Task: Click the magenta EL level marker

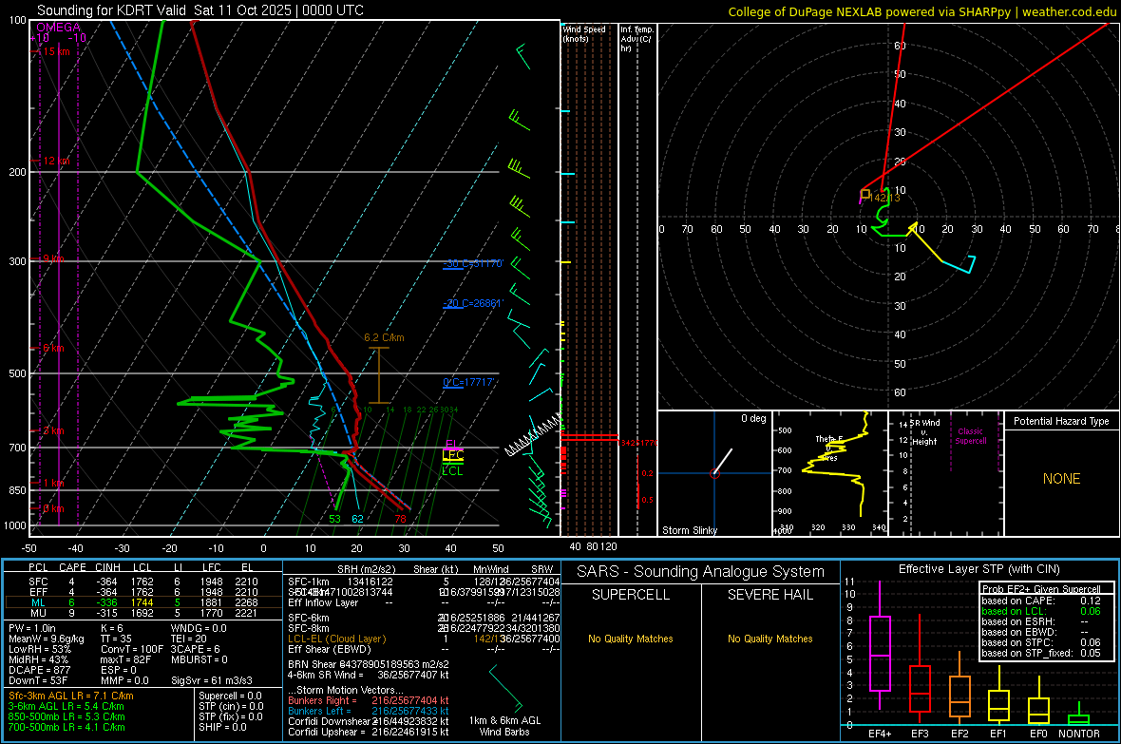Action: (452, 445)
